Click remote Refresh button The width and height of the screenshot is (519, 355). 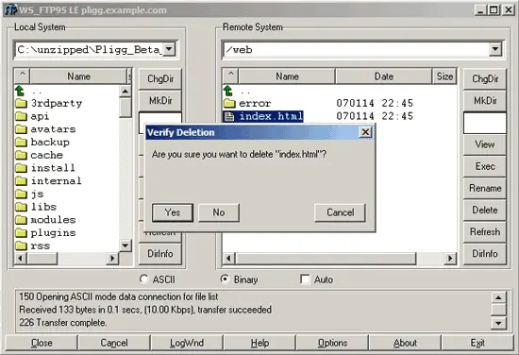pyautogui.click(x=485, y=232)
